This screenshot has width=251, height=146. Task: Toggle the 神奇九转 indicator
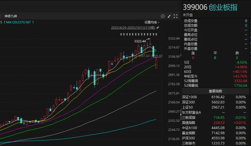[x=11, y=16]
